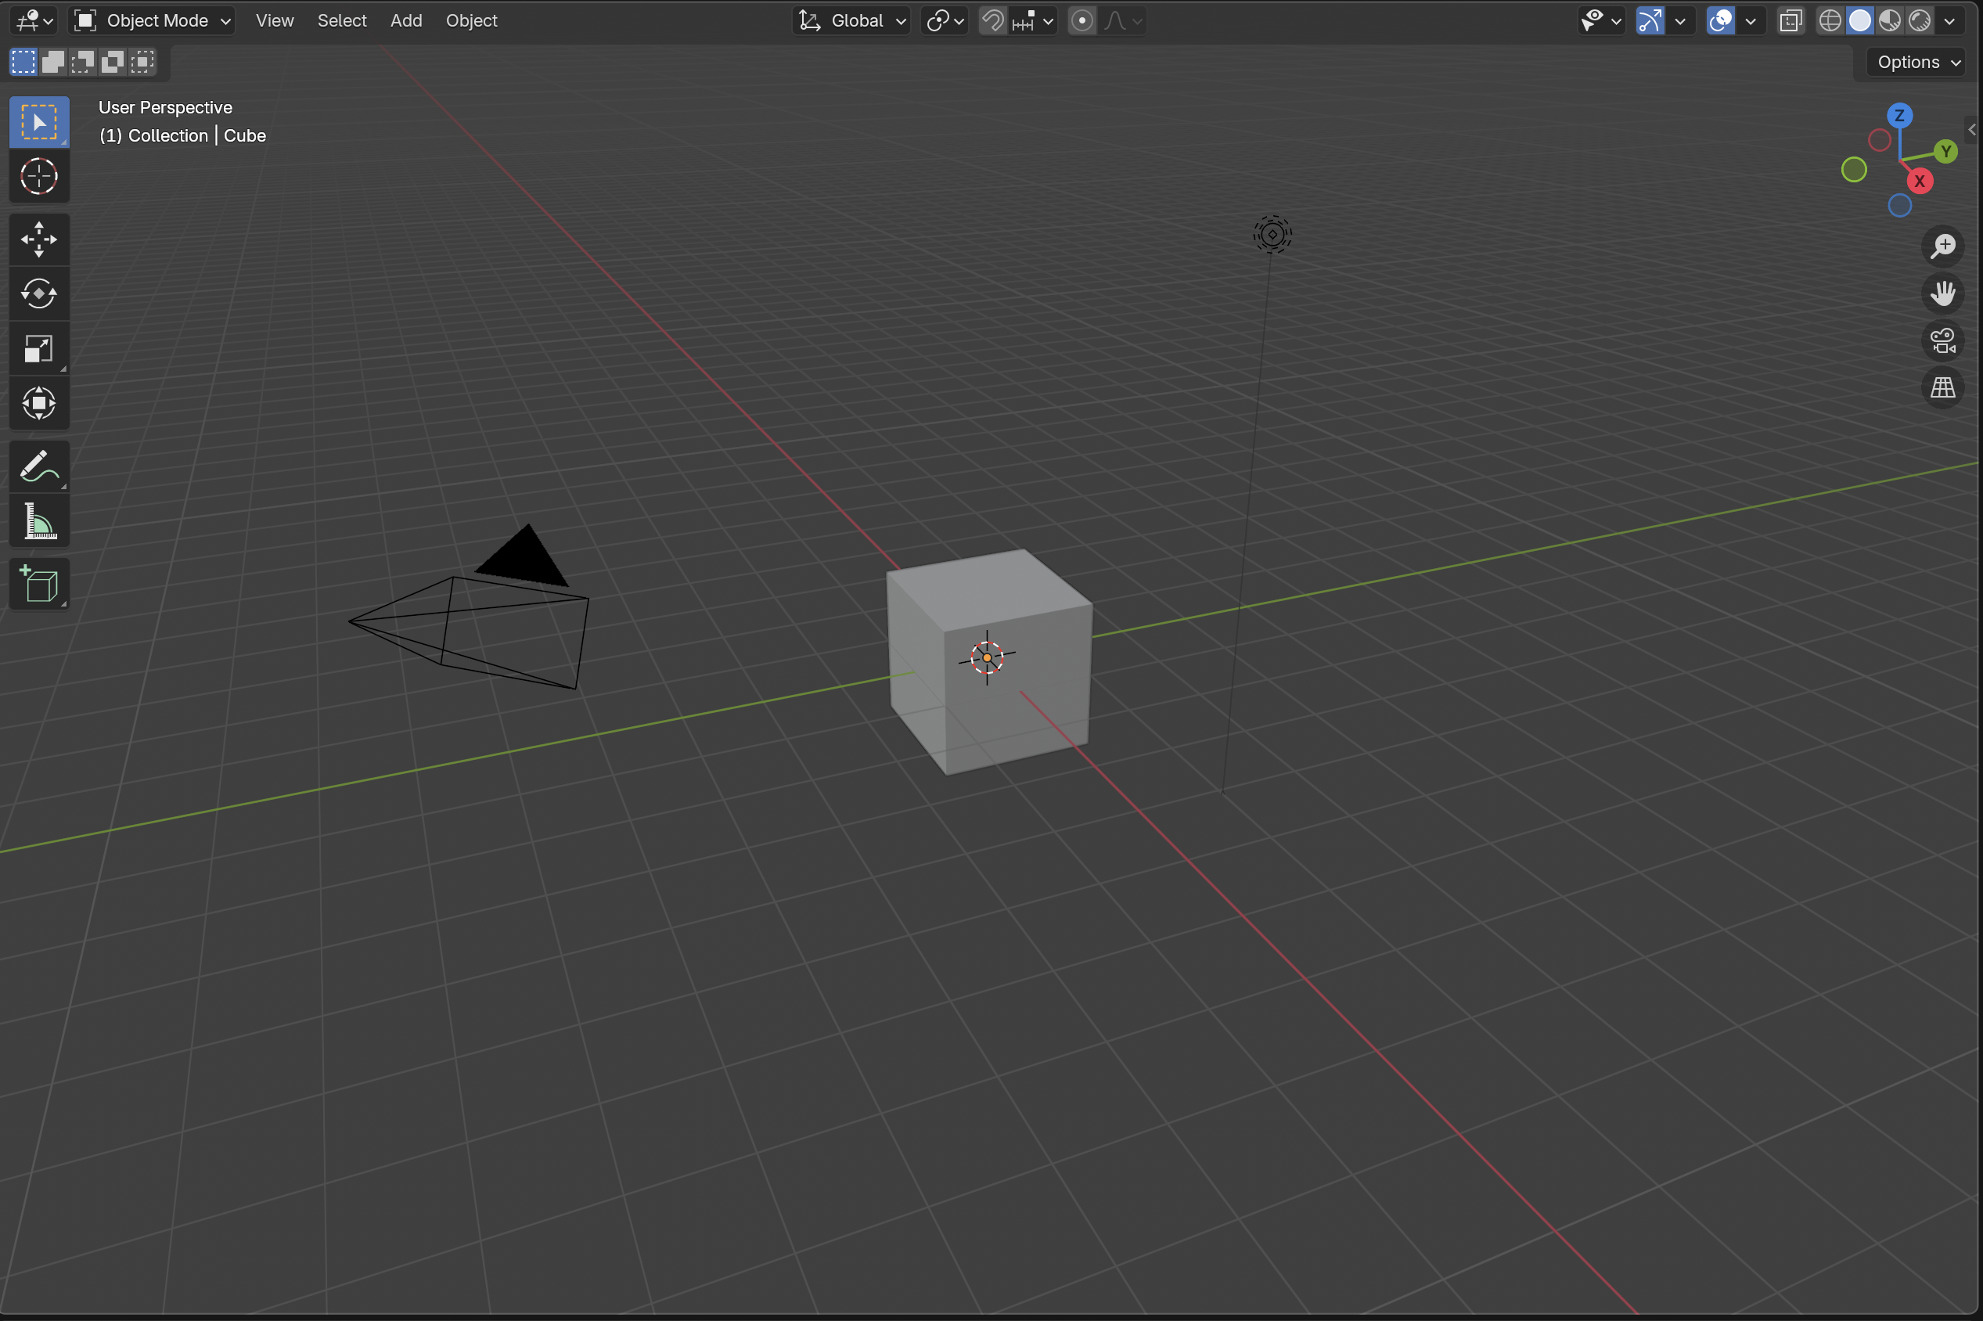This screenshot has width=1983, height=1321.
Task: Toggle X-ray mode
Action: click(x=1790, y=20)
